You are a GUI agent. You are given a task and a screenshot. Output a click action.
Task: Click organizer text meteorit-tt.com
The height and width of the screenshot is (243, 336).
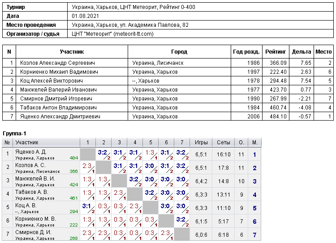(134, 34)
